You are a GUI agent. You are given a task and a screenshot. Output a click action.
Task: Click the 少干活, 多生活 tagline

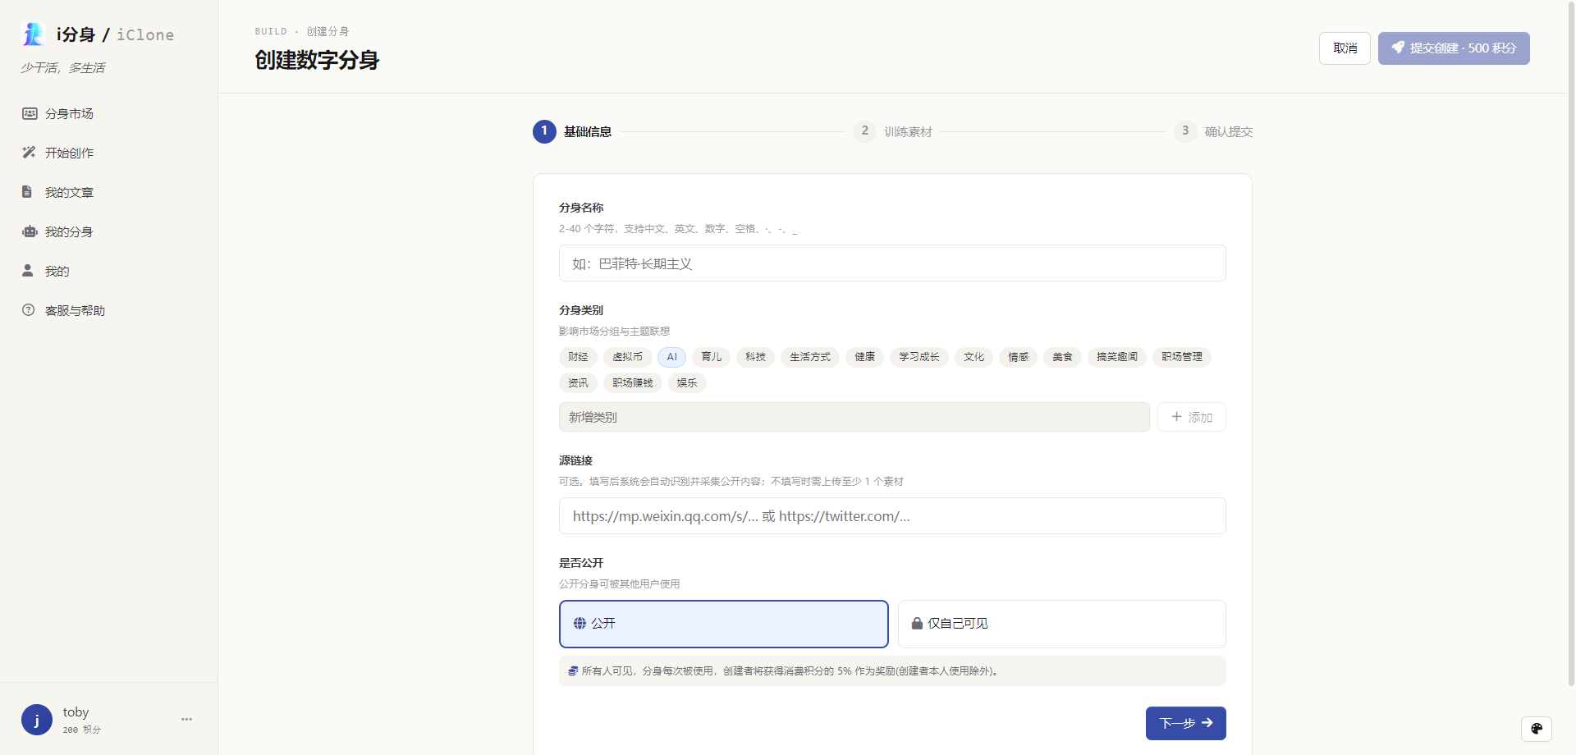(x=63, y=67)
